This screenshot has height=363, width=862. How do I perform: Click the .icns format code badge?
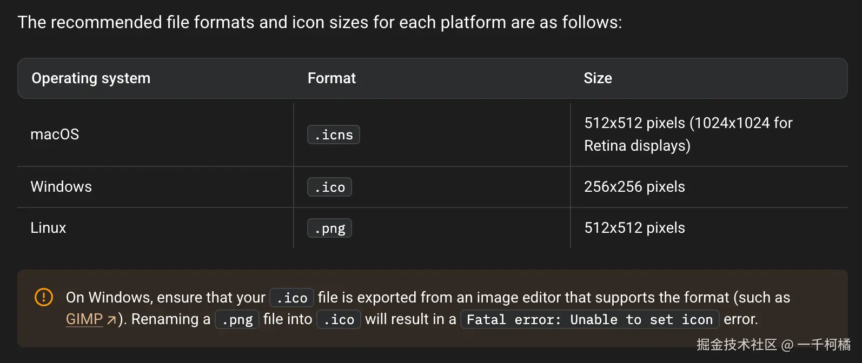pyautogui.click(x=333, y=135)
